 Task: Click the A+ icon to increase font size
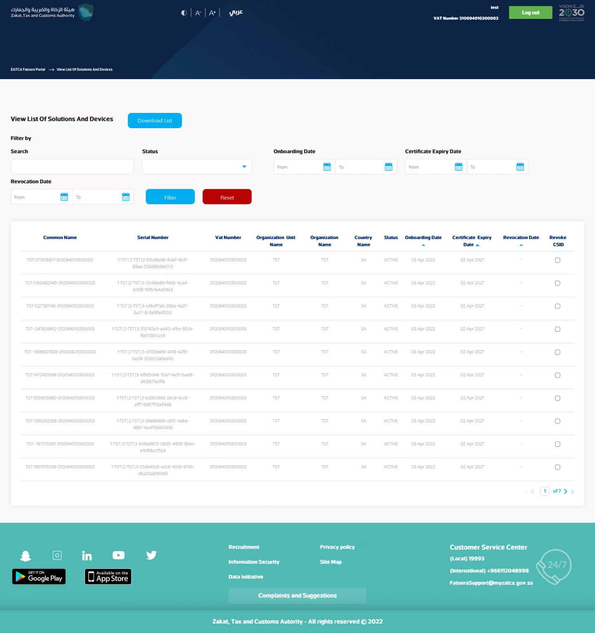coord(212,13)
